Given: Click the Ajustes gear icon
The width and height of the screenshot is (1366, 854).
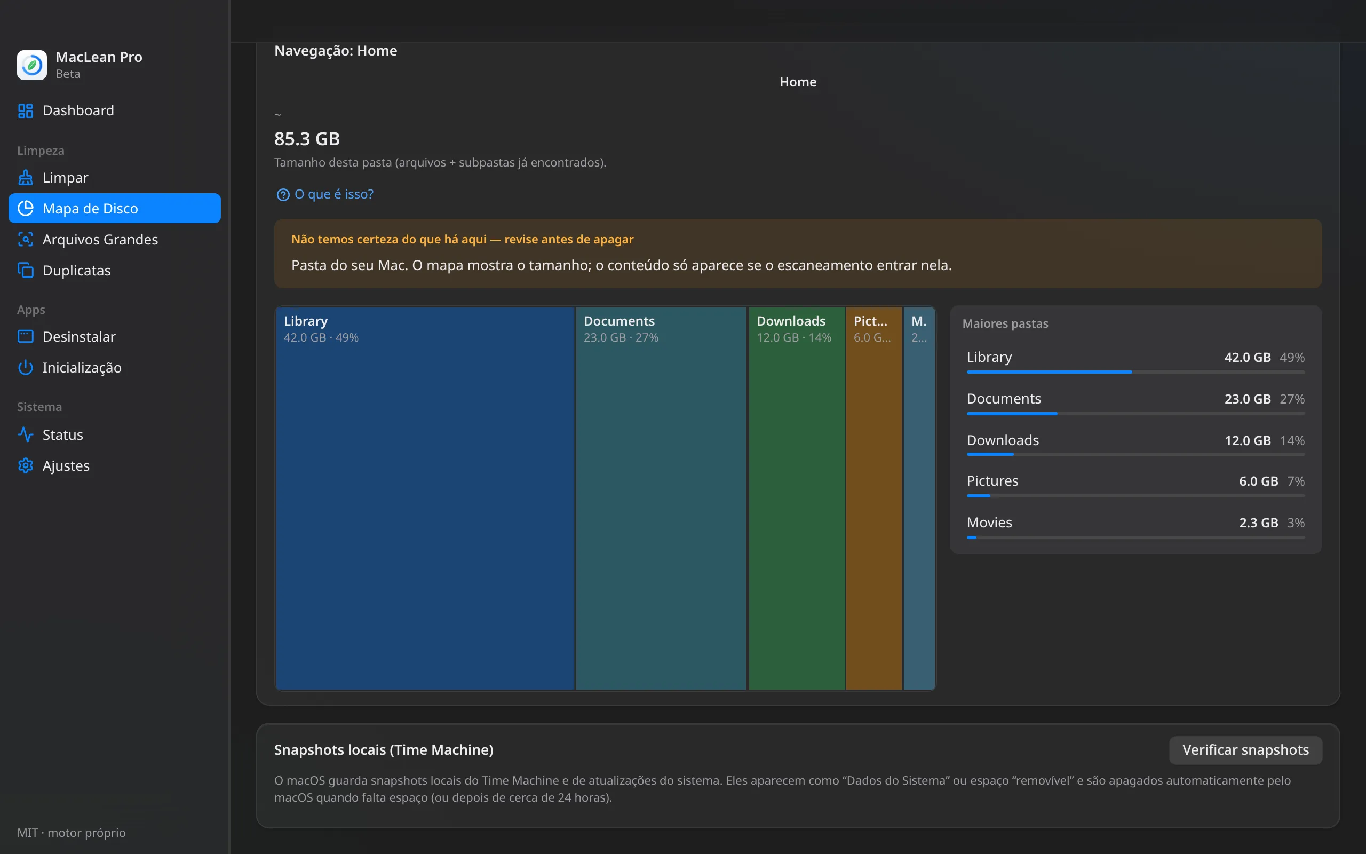Looking at the screenshot, I should 26,466.
